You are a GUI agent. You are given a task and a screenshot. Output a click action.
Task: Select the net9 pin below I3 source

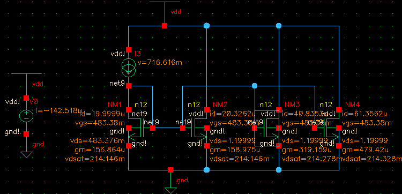(129, 86)
